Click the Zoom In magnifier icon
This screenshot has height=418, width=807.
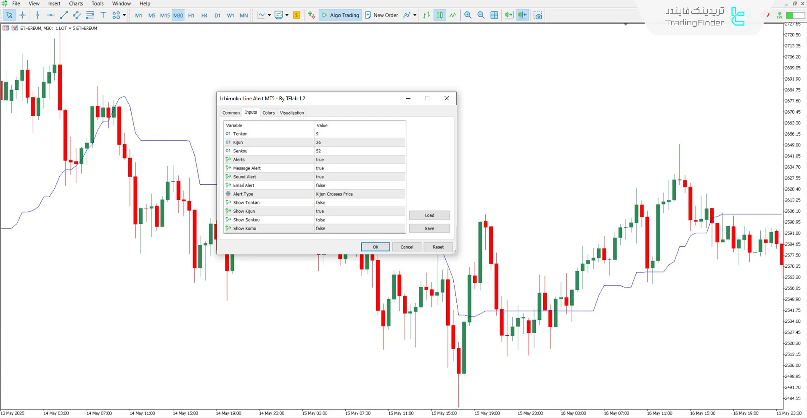pyautogui.click(x=468, y=15)
